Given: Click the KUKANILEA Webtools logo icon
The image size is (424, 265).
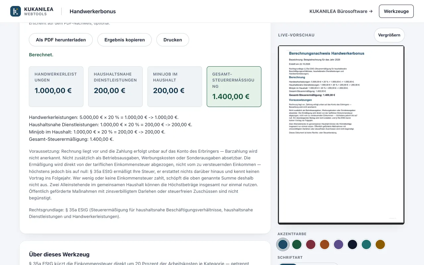Looking at the screenshot, I should point(16,11).
